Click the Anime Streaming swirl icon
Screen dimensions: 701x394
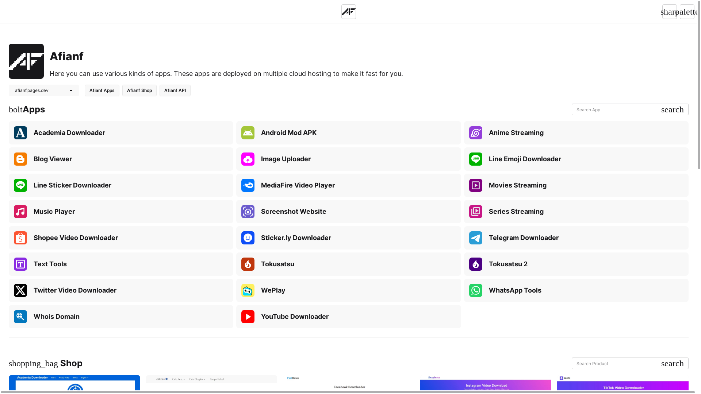click(476, 133)
